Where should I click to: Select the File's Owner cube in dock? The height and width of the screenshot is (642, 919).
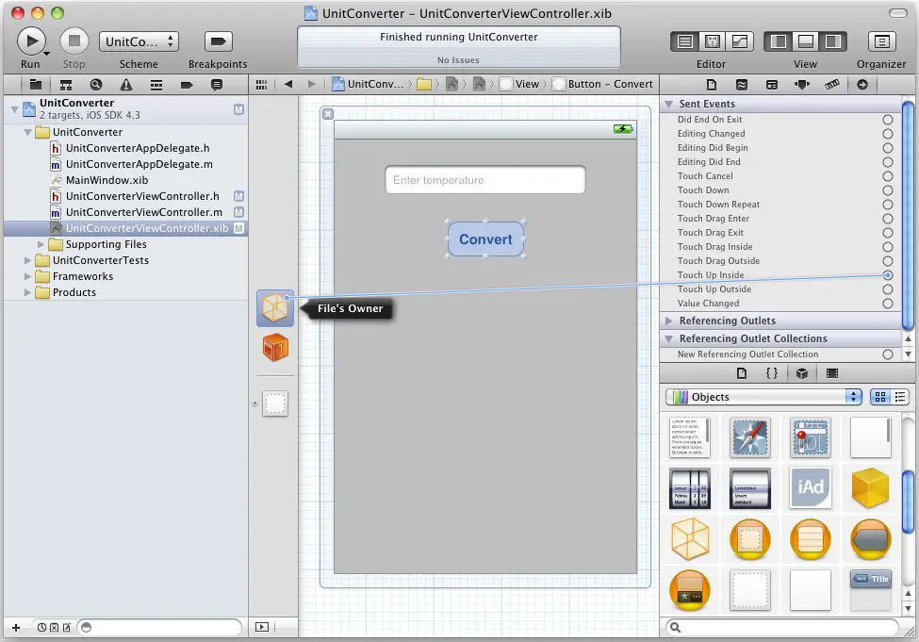click(x=275, y=308)
